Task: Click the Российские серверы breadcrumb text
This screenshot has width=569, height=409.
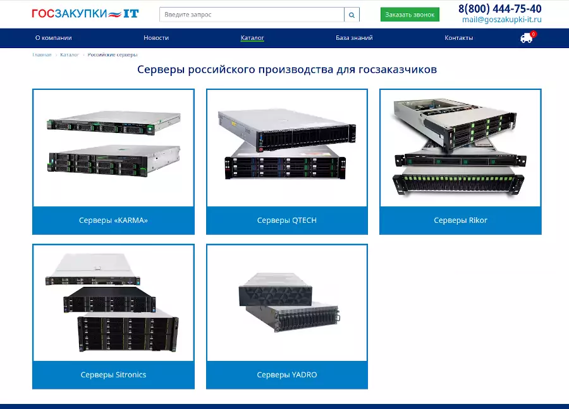Action: tap(113, 55)
